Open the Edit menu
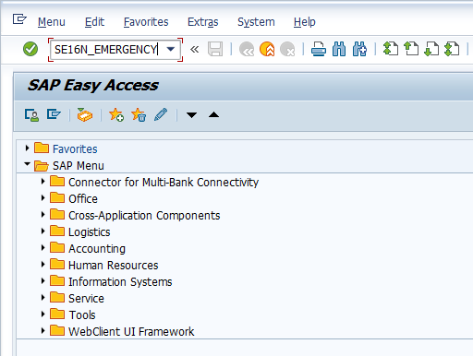473x356 pixels. point(94,22)
